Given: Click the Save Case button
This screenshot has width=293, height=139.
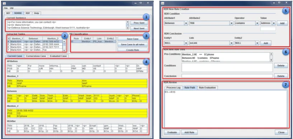Looking at the screenshot, I should click(132, 39).
